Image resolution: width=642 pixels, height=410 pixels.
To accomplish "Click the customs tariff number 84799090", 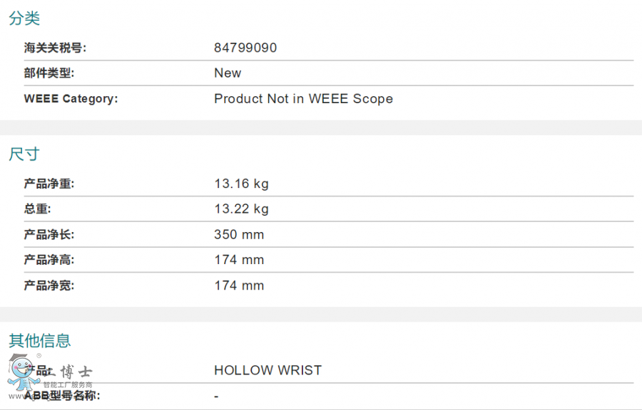I will click(245, 48).
